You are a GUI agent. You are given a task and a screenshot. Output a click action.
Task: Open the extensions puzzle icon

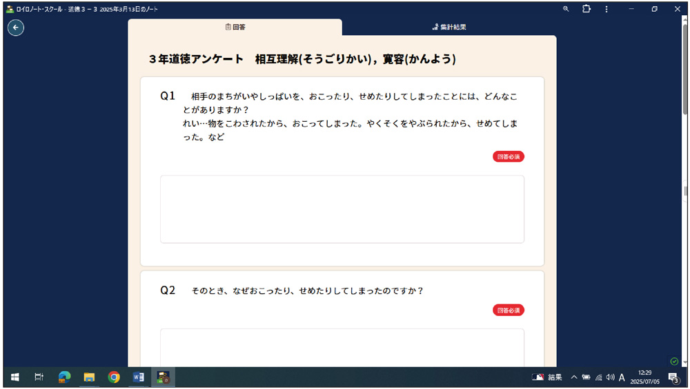click(586, 9)
